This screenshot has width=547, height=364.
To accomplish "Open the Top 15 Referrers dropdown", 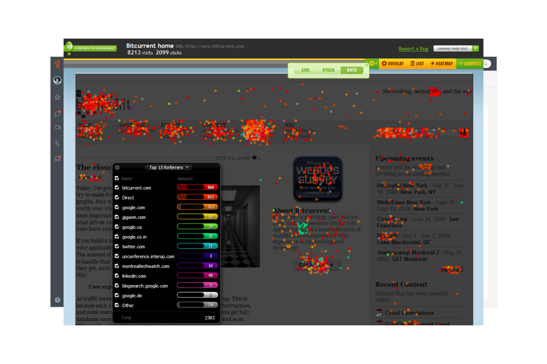I will tap(169, 167).
